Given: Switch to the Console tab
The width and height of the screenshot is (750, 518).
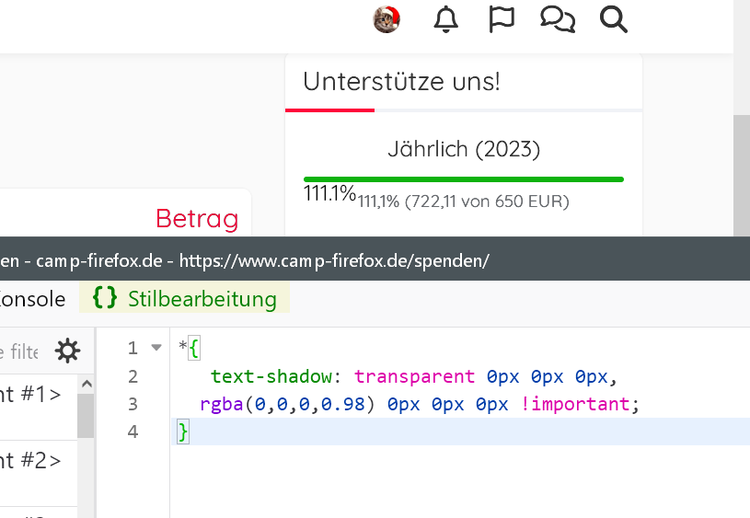Looking at the screenshot, I should coord(33,299).
